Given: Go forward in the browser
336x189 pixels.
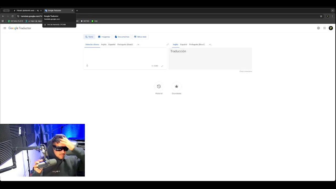Looking at the screenshot, I should point(8,16).
